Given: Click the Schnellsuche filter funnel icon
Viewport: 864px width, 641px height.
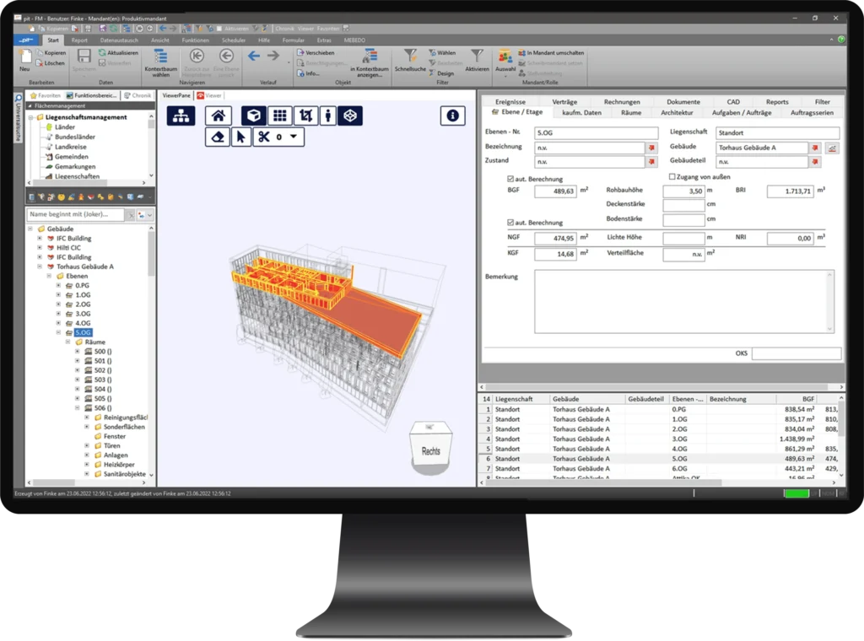Looking at the screenshot, I should (411, 57).
